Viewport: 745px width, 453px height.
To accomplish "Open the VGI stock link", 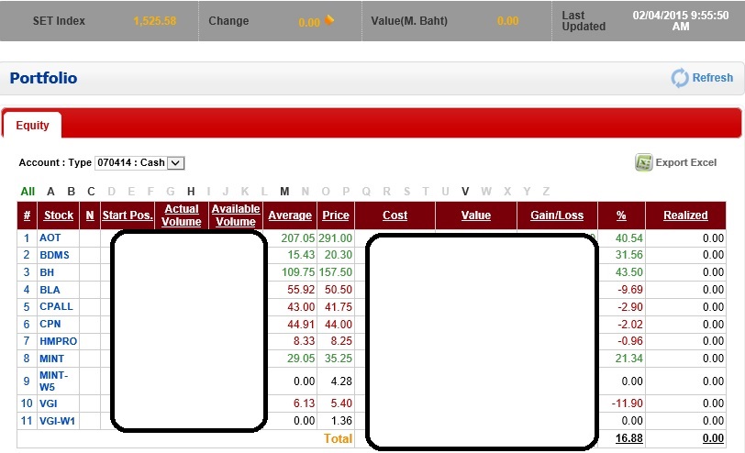I will click(48, 403).
